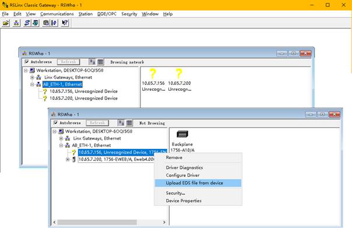
Task: Collapse AB_ETH-1, Ethernet node in front tree
Action: (61, 145)
